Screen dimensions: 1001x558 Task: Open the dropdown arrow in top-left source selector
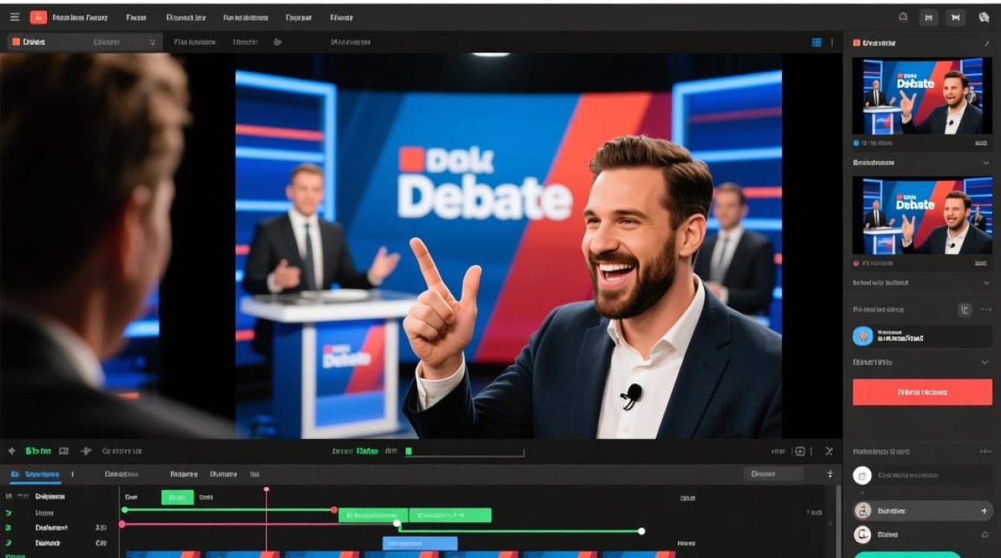coord(153,42)
